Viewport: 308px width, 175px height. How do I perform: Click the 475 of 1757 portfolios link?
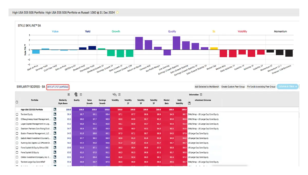58,87
